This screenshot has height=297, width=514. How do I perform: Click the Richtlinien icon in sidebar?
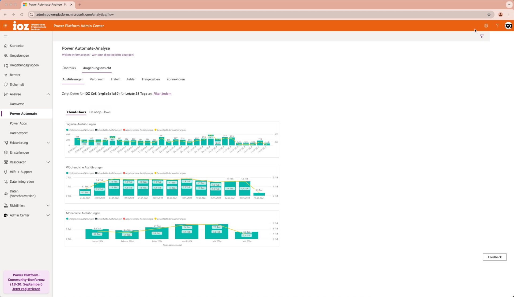pyautogui.click(x=6, y=206)
